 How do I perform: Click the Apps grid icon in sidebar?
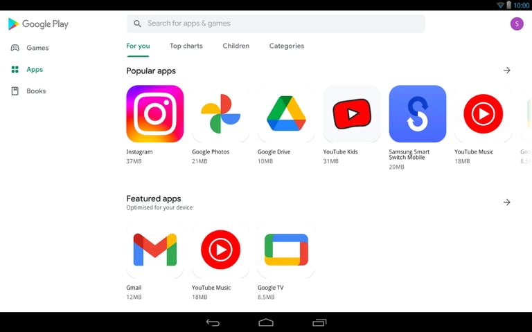(x=15, y=69)
